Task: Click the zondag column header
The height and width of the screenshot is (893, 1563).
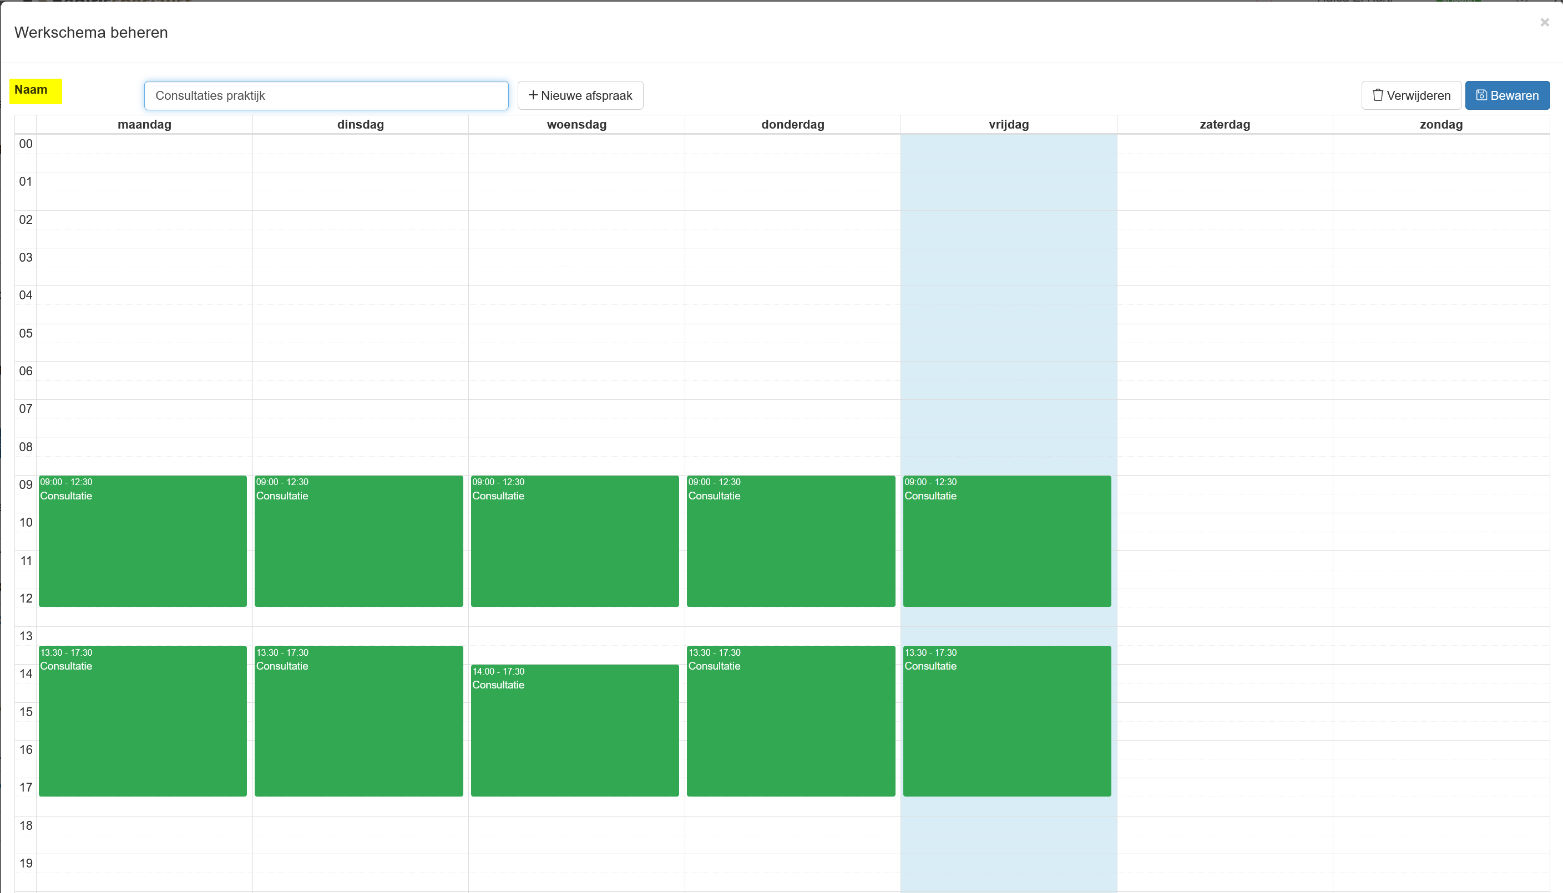Action: 1441,125
